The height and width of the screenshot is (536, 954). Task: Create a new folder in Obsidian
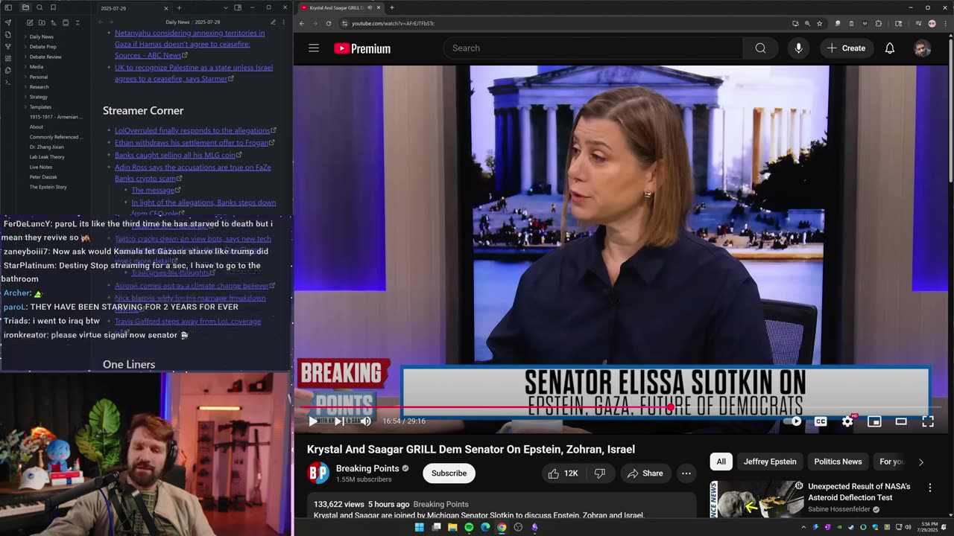(x=41, y=22)
